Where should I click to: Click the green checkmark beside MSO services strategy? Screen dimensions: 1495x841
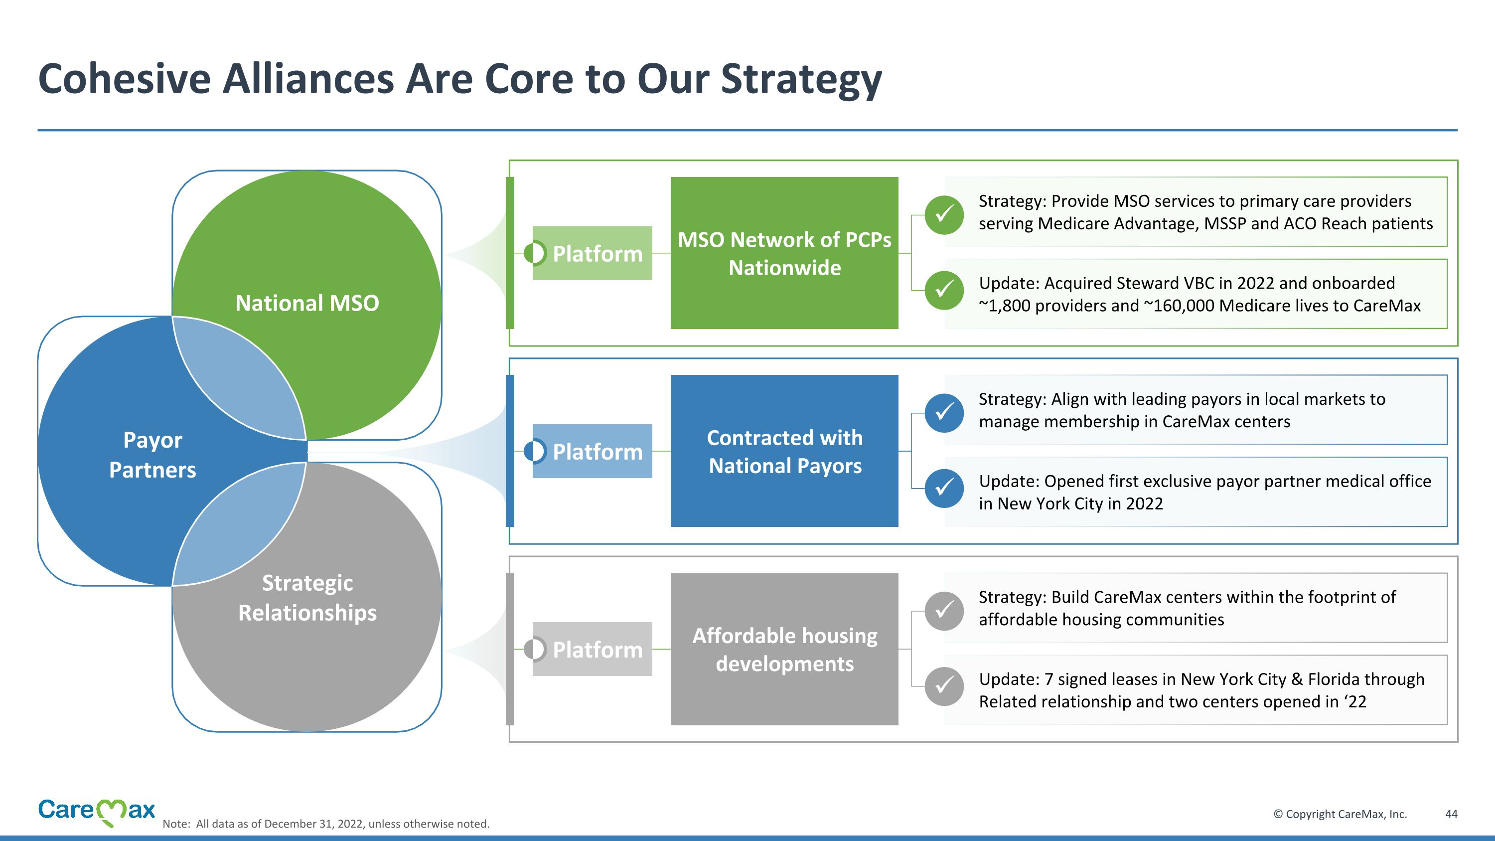click(x=944, y=215)
